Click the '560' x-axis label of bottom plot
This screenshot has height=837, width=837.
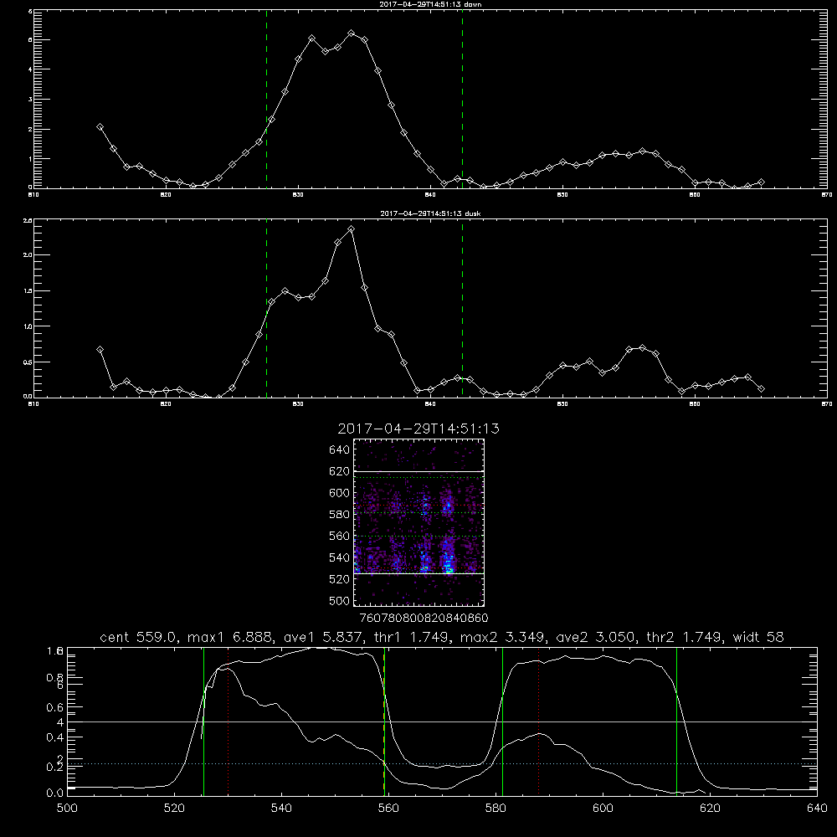coord(388,809)
